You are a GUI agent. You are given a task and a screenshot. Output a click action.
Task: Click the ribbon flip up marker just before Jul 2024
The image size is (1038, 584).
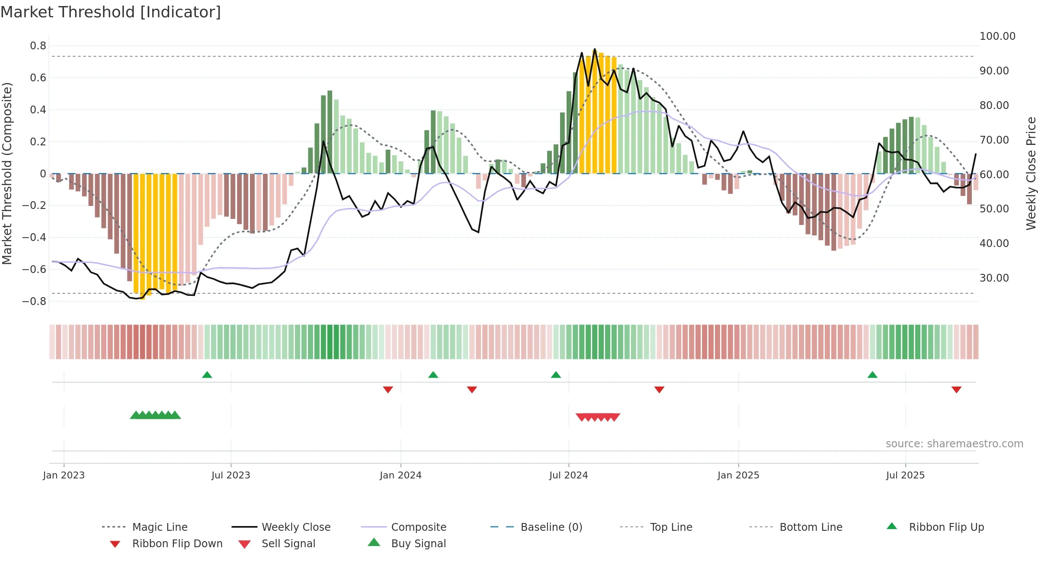(x=556, y=375)
